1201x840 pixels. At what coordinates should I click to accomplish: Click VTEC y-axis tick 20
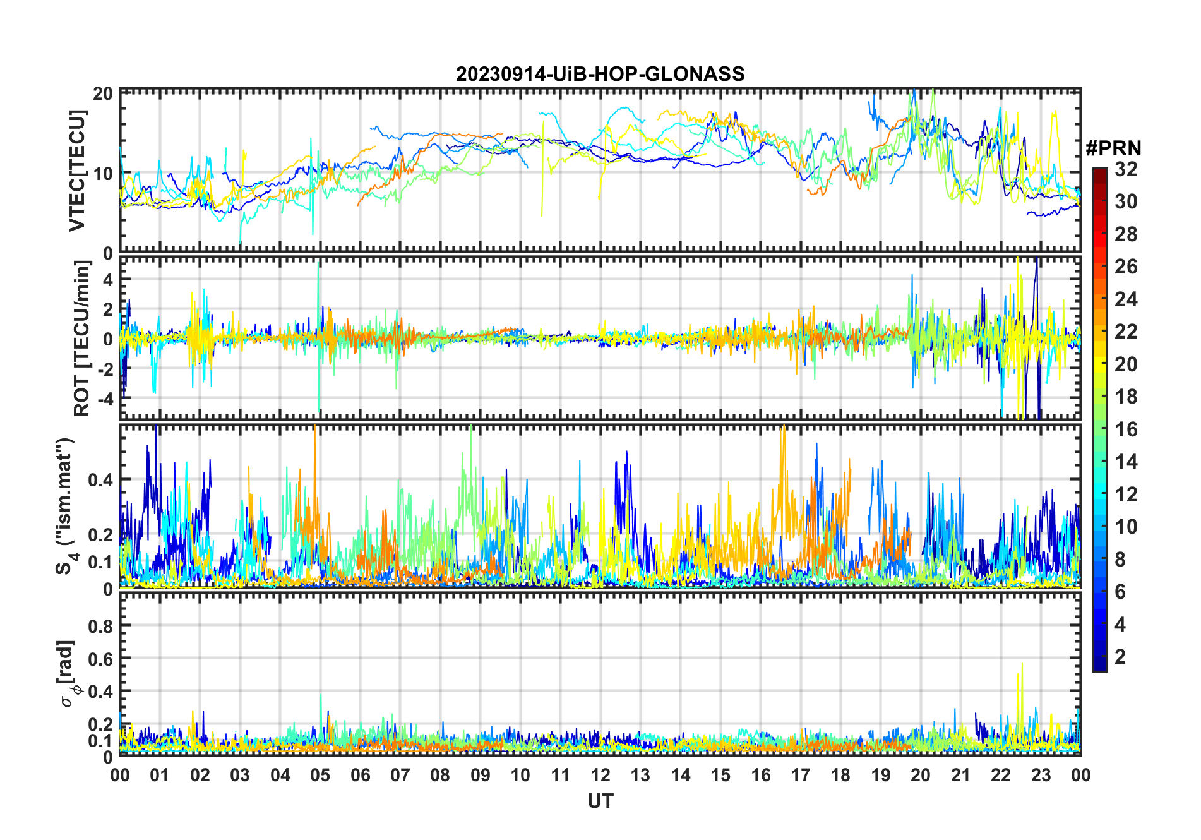click(x=103, y=93)
